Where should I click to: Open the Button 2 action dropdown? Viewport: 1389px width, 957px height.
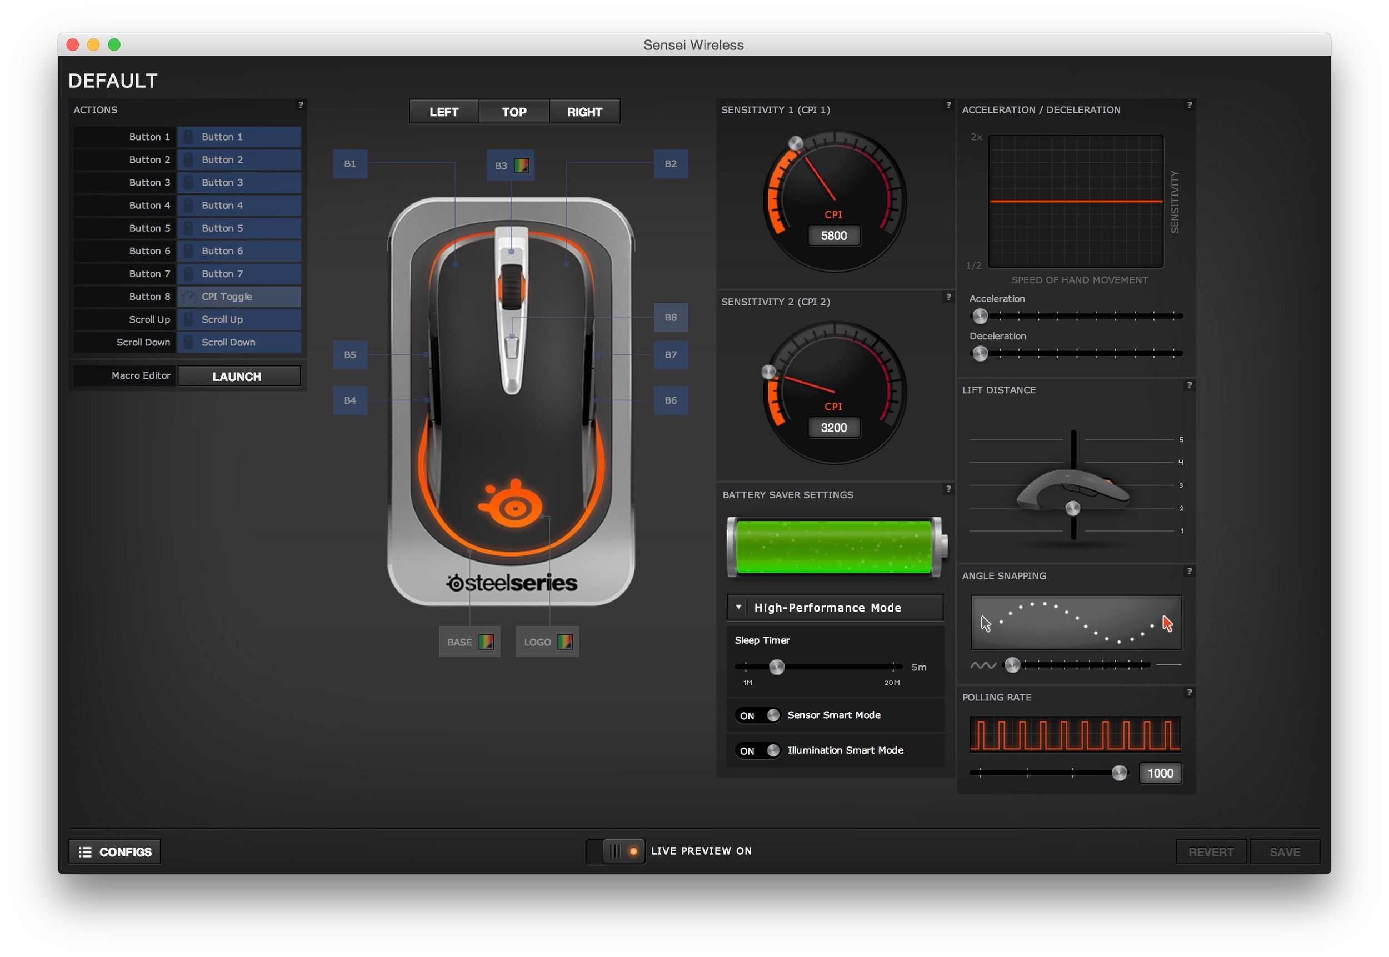coord(239,159)
